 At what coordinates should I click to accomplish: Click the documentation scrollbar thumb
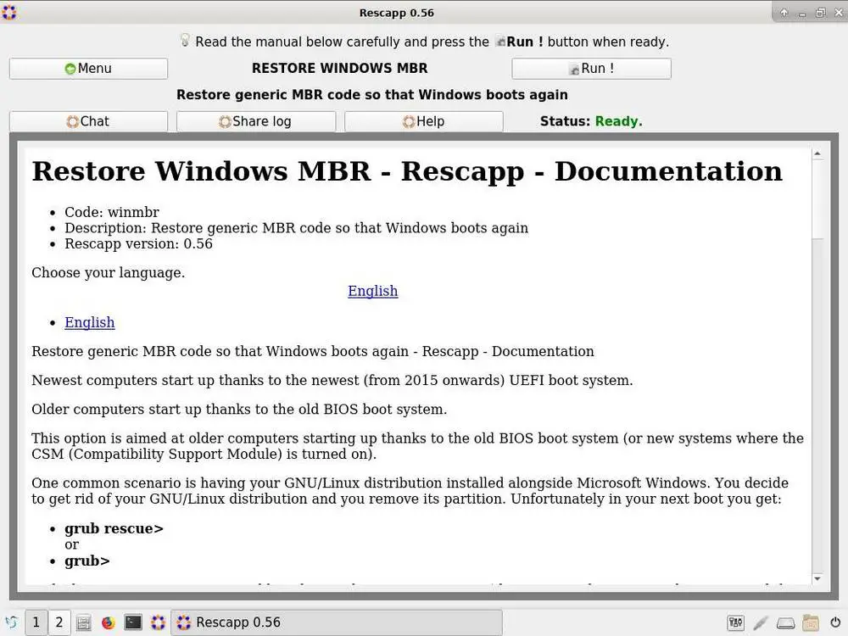click(x=817, y=199)
